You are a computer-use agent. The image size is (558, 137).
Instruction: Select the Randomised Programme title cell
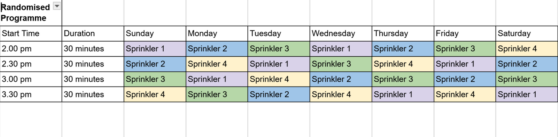click(x=31, y=13)
